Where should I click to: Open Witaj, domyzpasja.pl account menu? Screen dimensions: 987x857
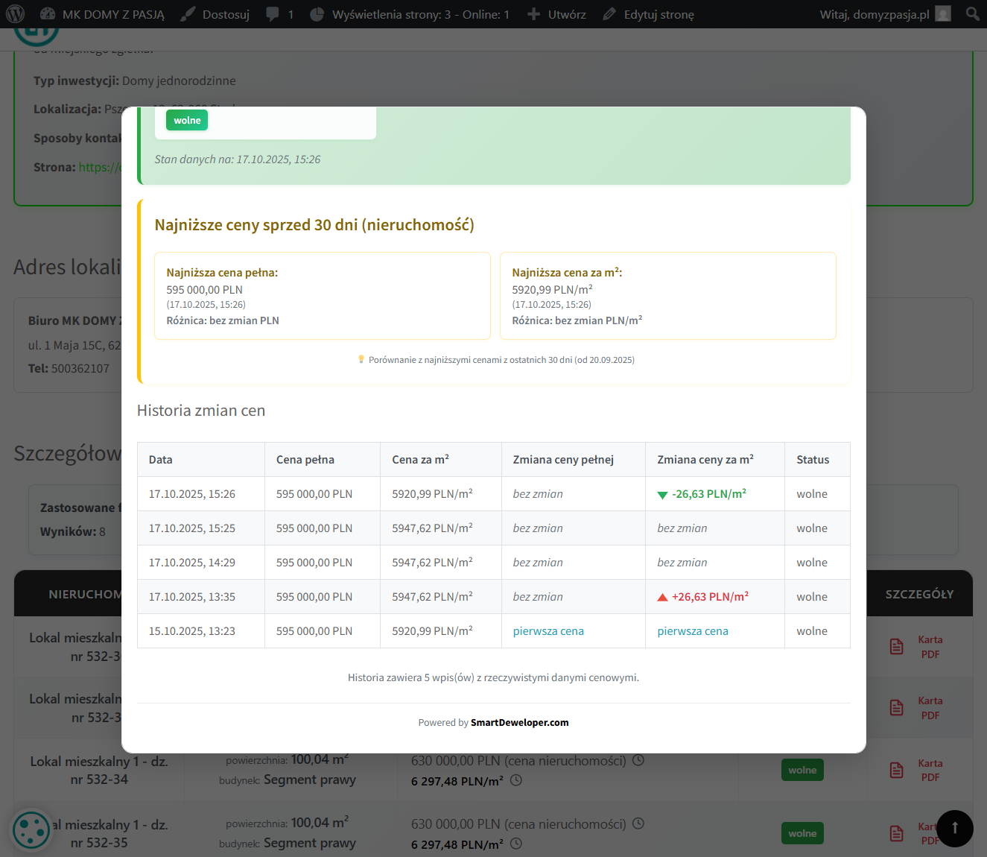pos(874,14)
